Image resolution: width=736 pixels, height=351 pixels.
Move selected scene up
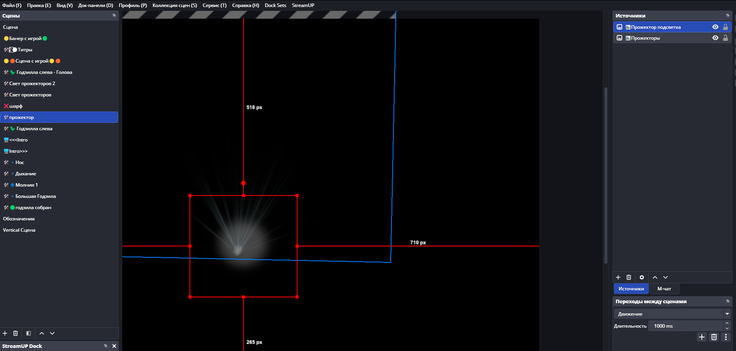[42, 334]
